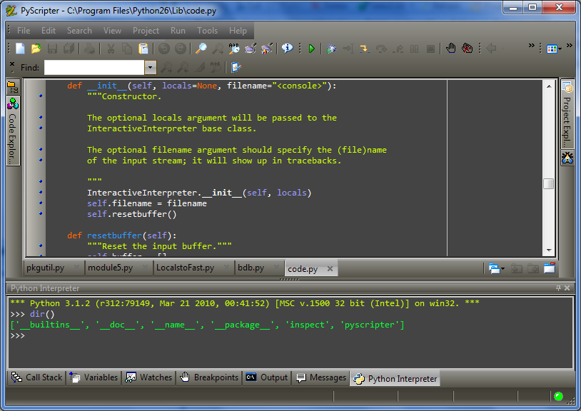The height and width of the screenshot is (411, 581).
Task: Toggle breakpoint with the hand icon
Action: tap(450, 49)
